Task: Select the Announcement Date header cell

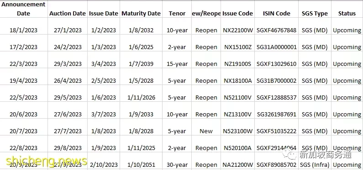Action: coord(24,9)
